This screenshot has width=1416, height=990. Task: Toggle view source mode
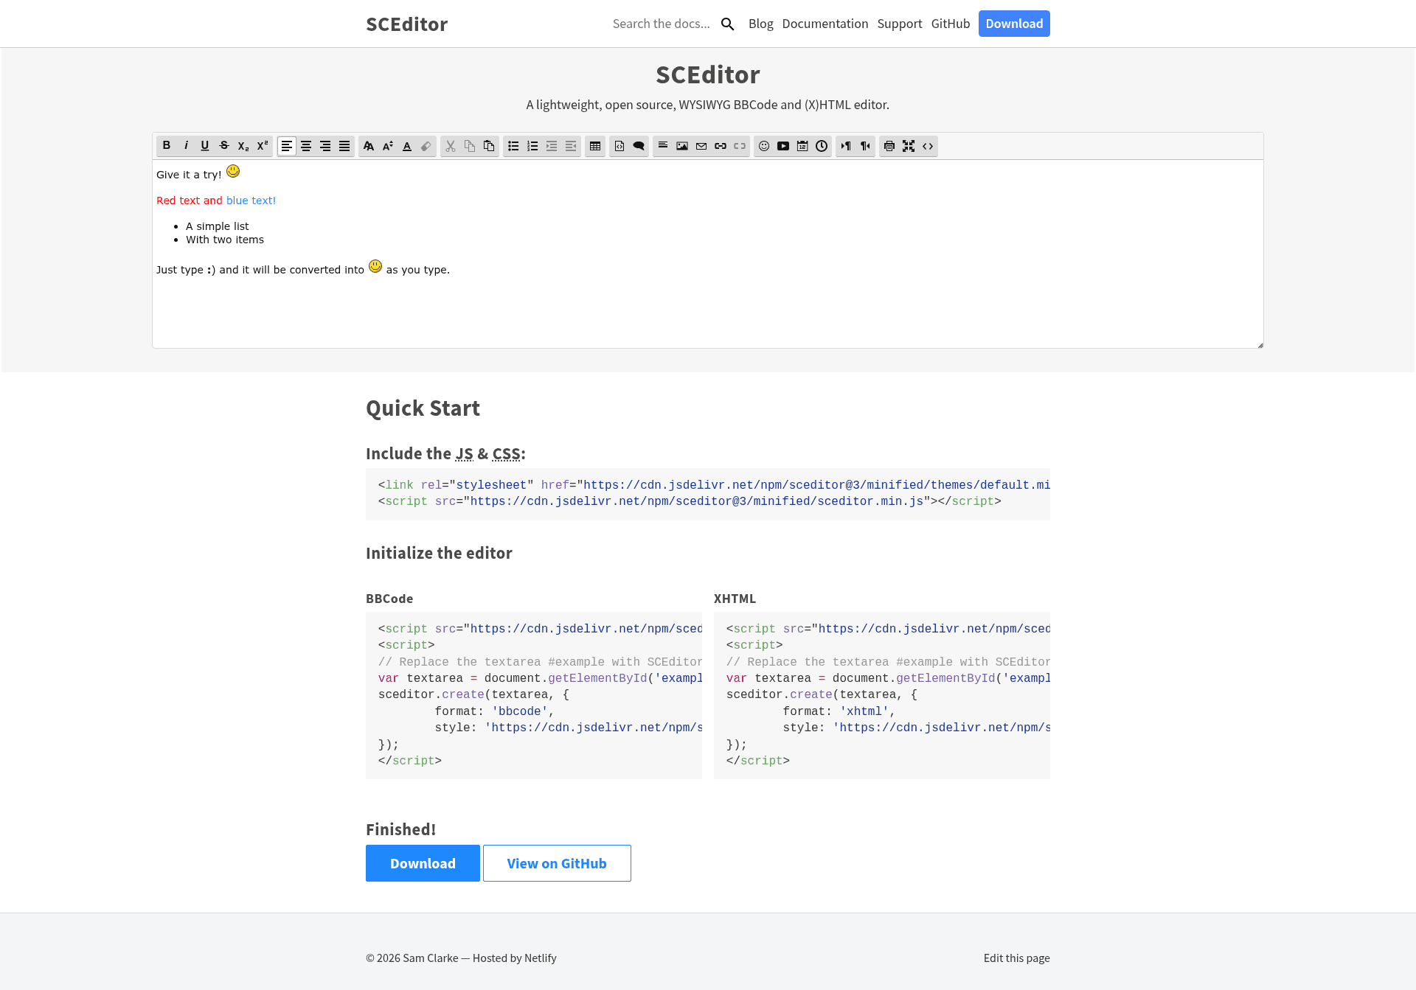point(928,146)
